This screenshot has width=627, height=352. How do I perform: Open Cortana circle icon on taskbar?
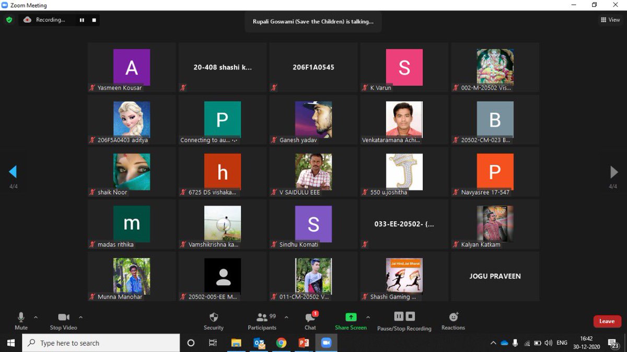[191, 343]
